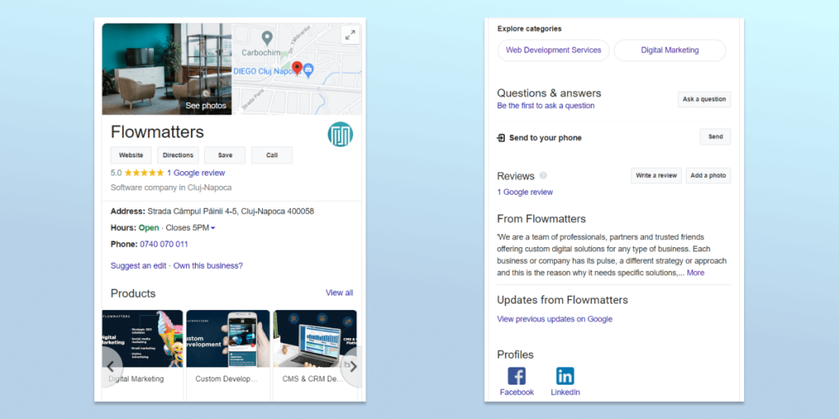Click Software company in Cluj-Napoca text
The height and width of the screenshot is (419, 839).
[171, 187]
